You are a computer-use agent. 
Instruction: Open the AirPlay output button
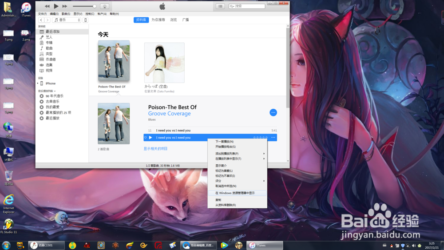tap(104, 6)
